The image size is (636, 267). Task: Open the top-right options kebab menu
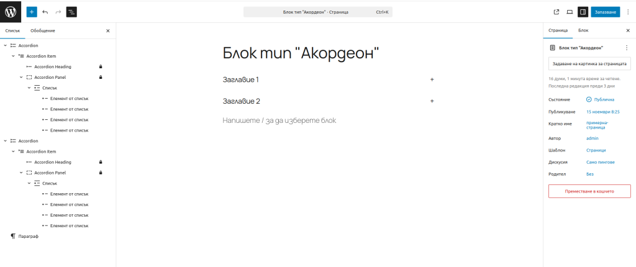[x=627, y=12]
